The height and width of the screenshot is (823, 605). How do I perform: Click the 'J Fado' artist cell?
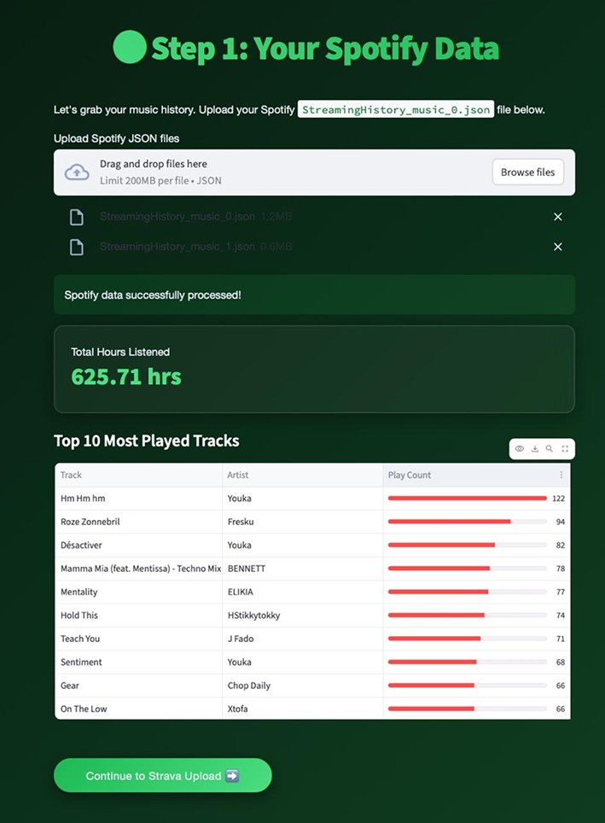click(303, 639)
